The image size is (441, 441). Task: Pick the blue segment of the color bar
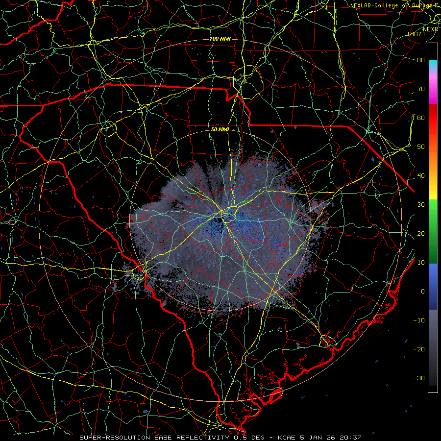coord(433,287)
